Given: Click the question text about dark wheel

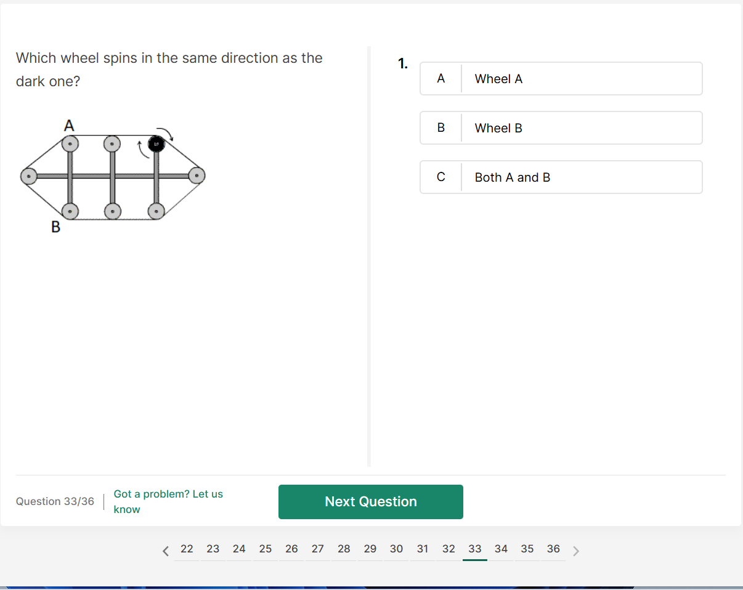Looking at the screenshot, I should coord(169,69).
